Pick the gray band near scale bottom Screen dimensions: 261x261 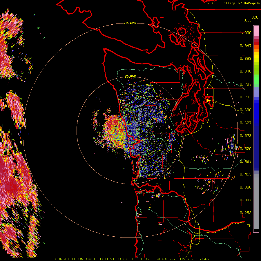coord(256,202)
